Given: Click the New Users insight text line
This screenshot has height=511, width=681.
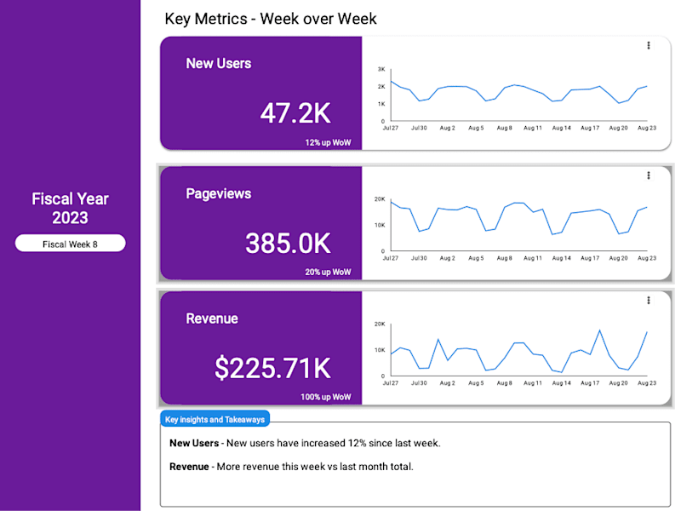Looking at the screenshot, I should click(305, 443).
